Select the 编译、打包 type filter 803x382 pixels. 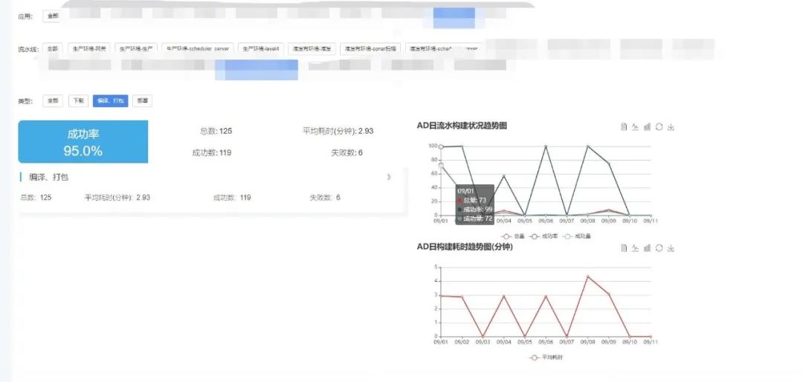(110, 101)
